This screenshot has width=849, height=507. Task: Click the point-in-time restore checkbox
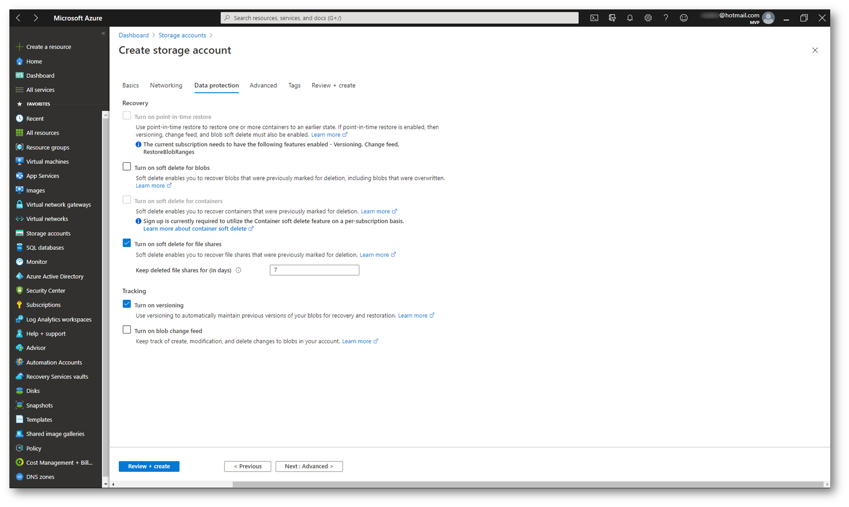[127, 115]
